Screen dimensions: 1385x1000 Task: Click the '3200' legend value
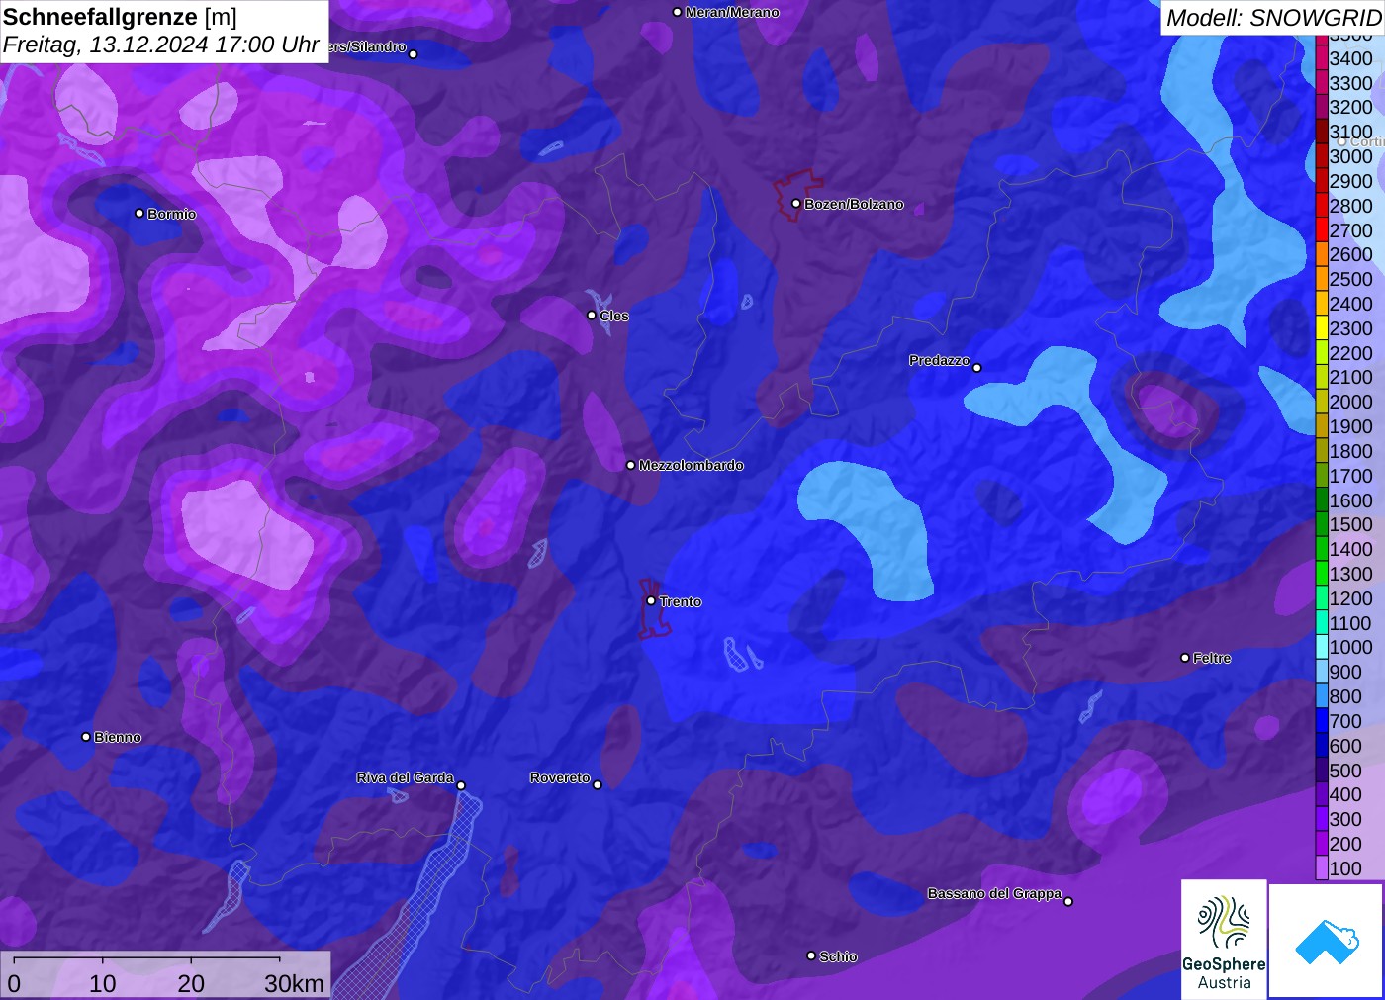1350,107
